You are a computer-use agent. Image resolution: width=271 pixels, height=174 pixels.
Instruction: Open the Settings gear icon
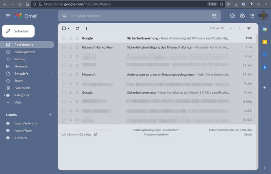[x=242, y=16]
